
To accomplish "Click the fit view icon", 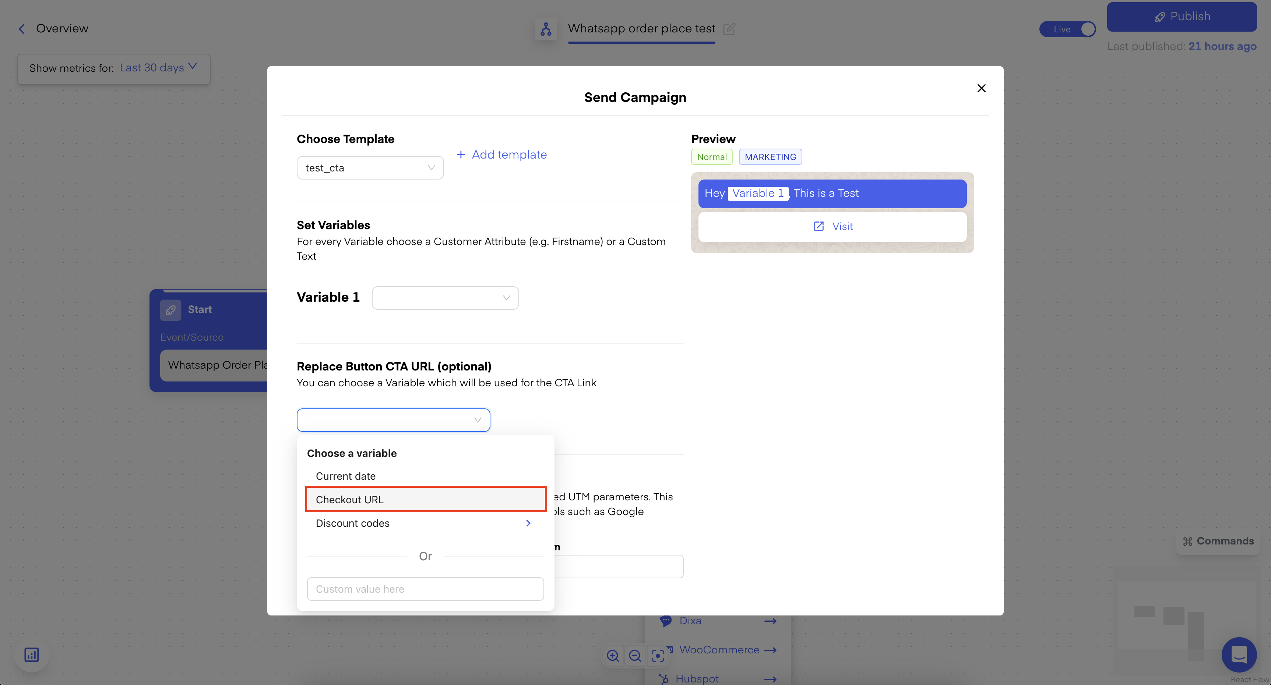I will pyautogui.click(x=658, y=656).
